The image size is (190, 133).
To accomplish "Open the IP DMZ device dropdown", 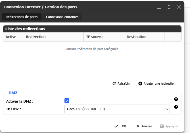I will pyautogui.click(x=116, y=109).
